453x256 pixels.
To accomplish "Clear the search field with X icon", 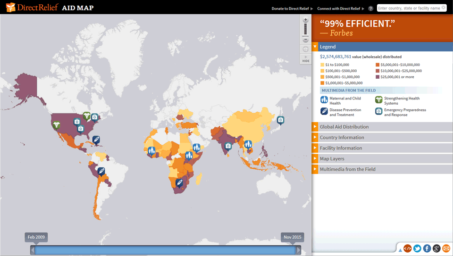I will click(444, 8).
